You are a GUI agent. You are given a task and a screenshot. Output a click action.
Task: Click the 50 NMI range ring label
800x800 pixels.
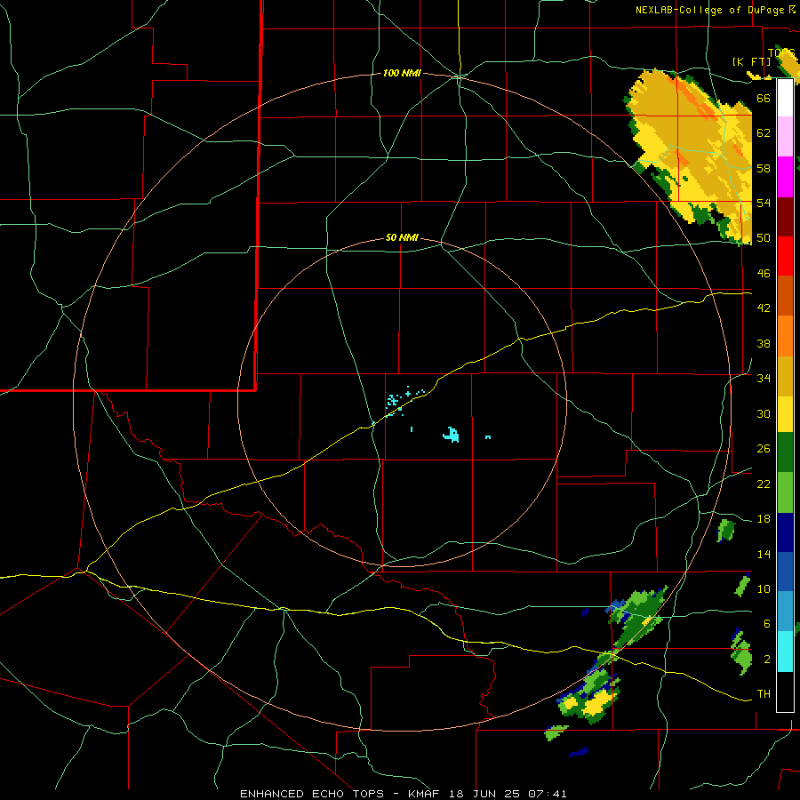(x=402, y=237)
